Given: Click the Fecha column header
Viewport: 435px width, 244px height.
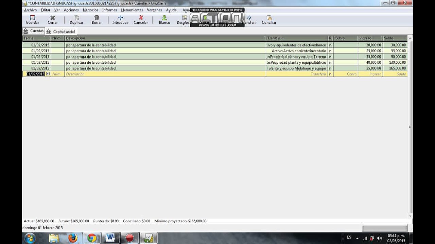Looking at the screenshot, I should (x=36, y=38).
